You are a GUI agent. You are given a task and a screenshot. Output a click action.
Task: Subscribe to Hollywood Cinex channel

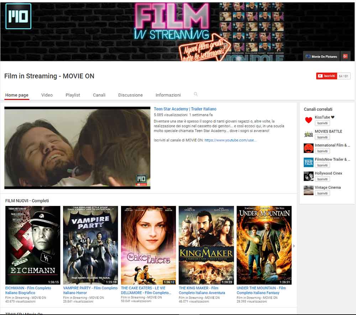[323, 179]
